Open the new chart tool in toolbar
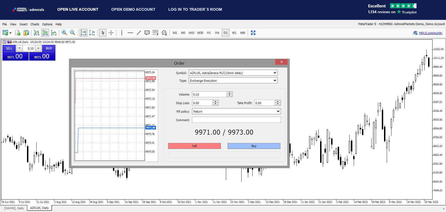Image resolution: width=446 pixels, height=212 pixels. coord(5,33)
